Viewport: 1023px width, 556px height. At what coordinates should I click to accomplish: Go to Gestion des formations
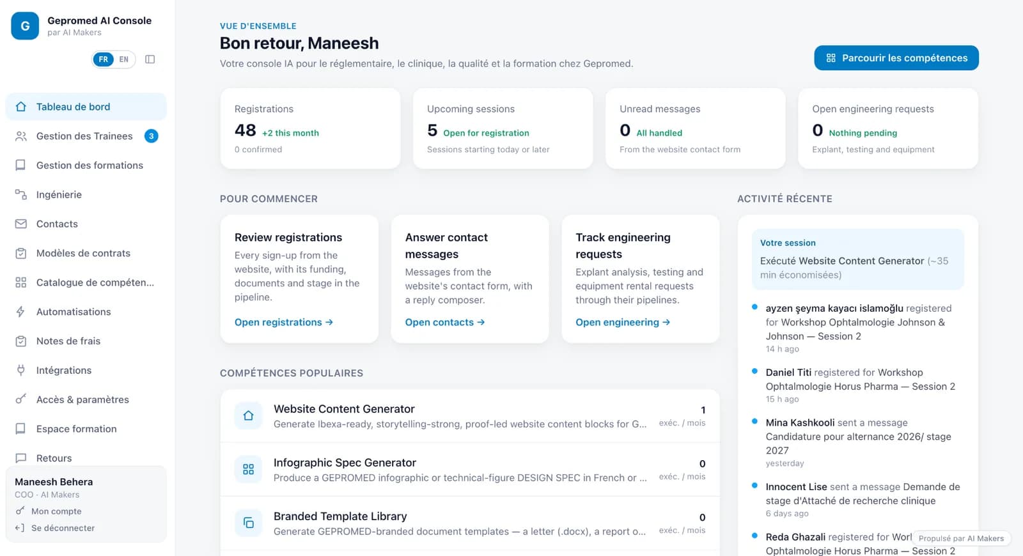click(86, 166)
